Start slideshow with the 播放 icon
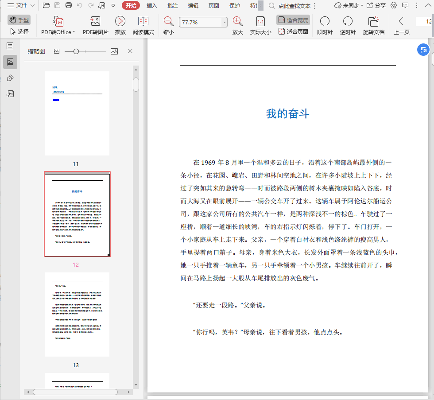434x400 pixels. point(120,21)
